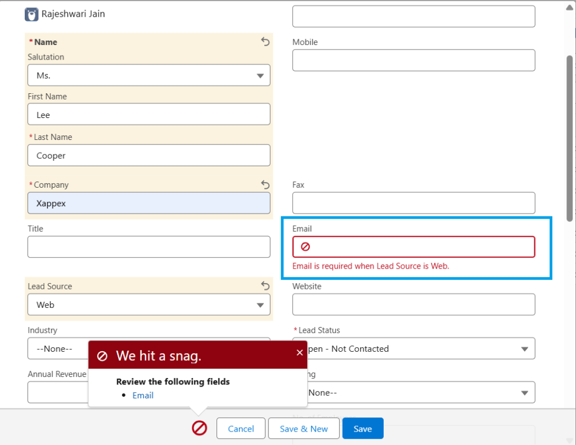Click the Website input field

pos(413,305)
